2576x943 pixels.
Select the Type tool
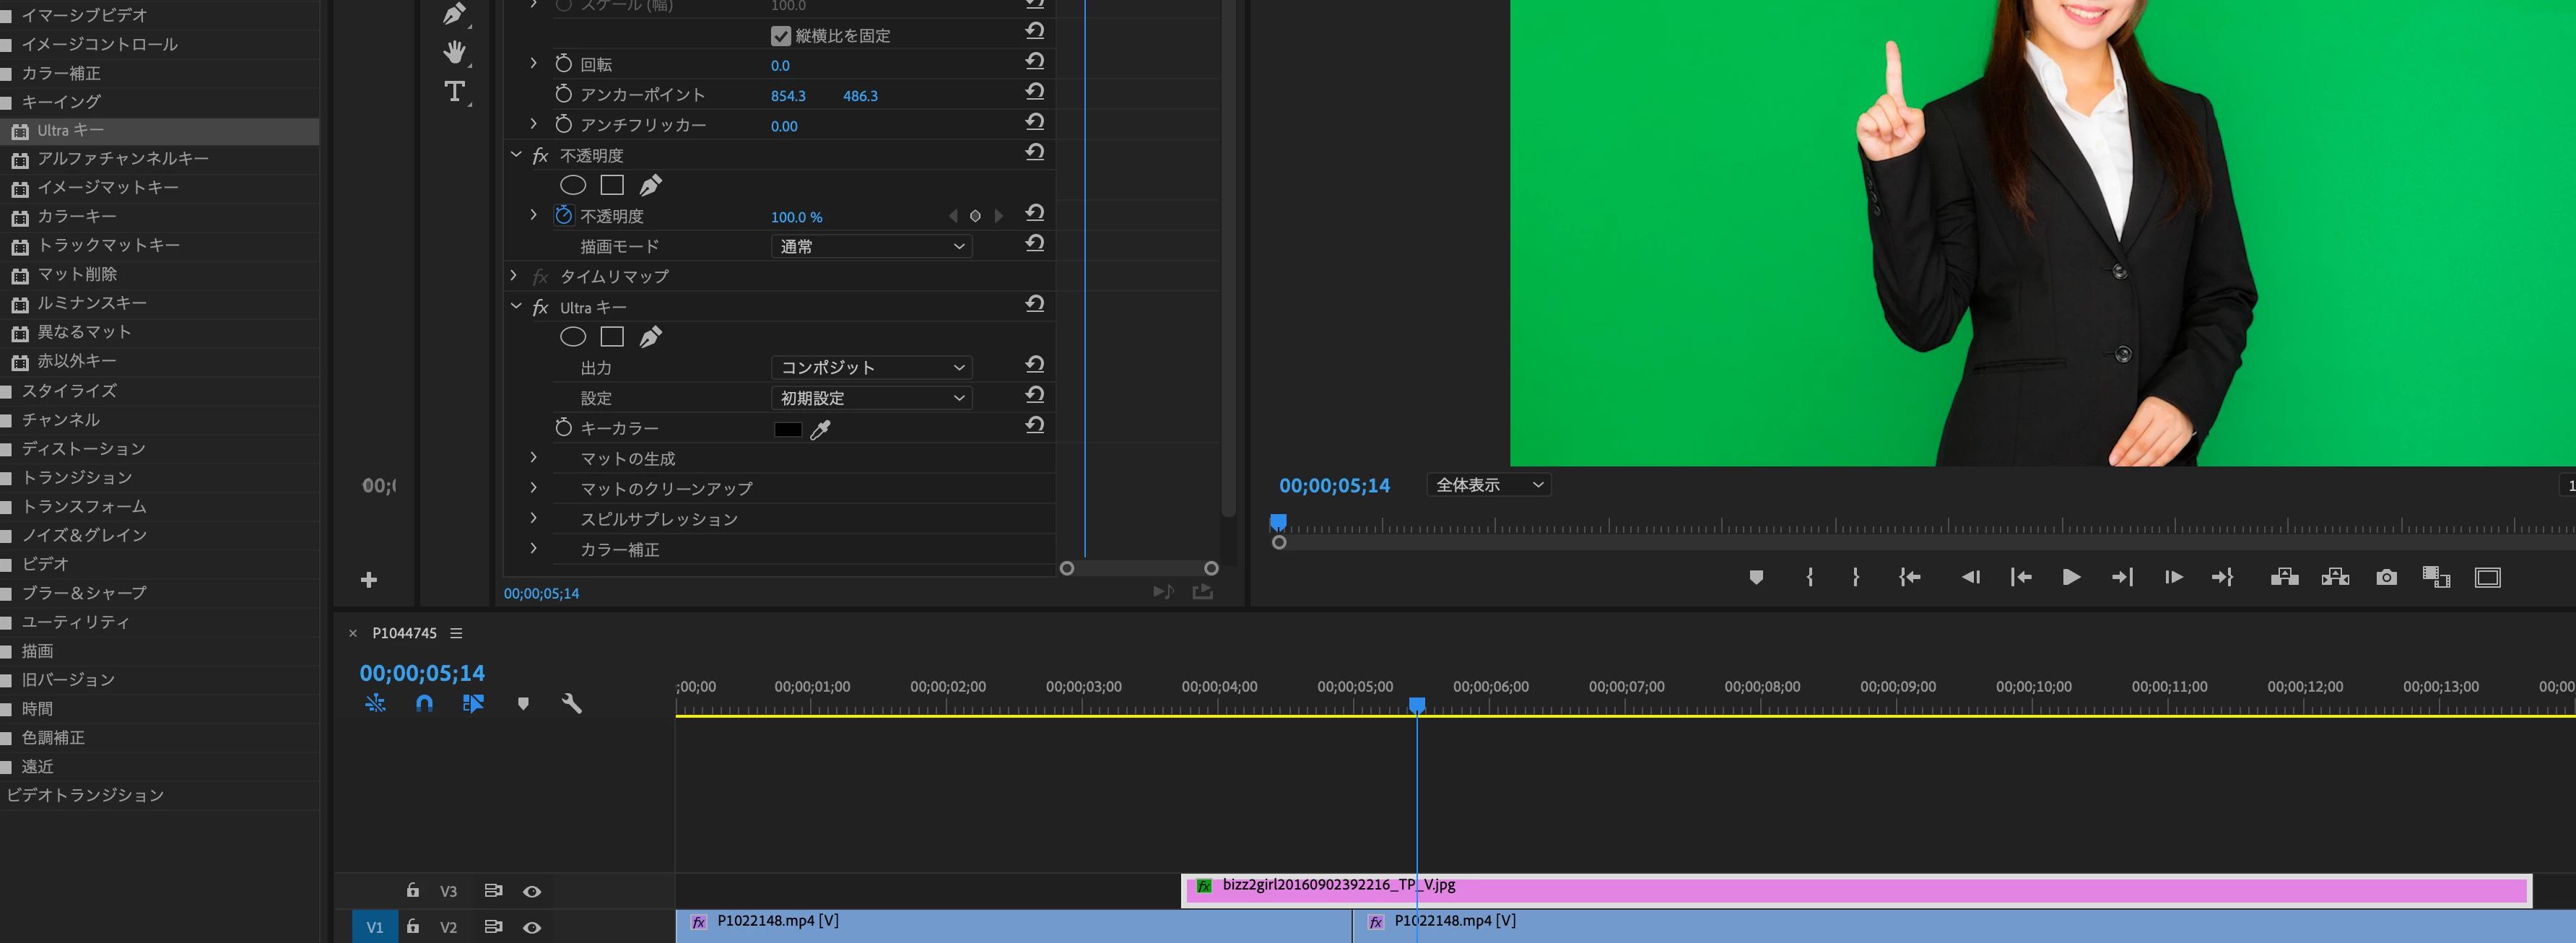coord(455,92)
